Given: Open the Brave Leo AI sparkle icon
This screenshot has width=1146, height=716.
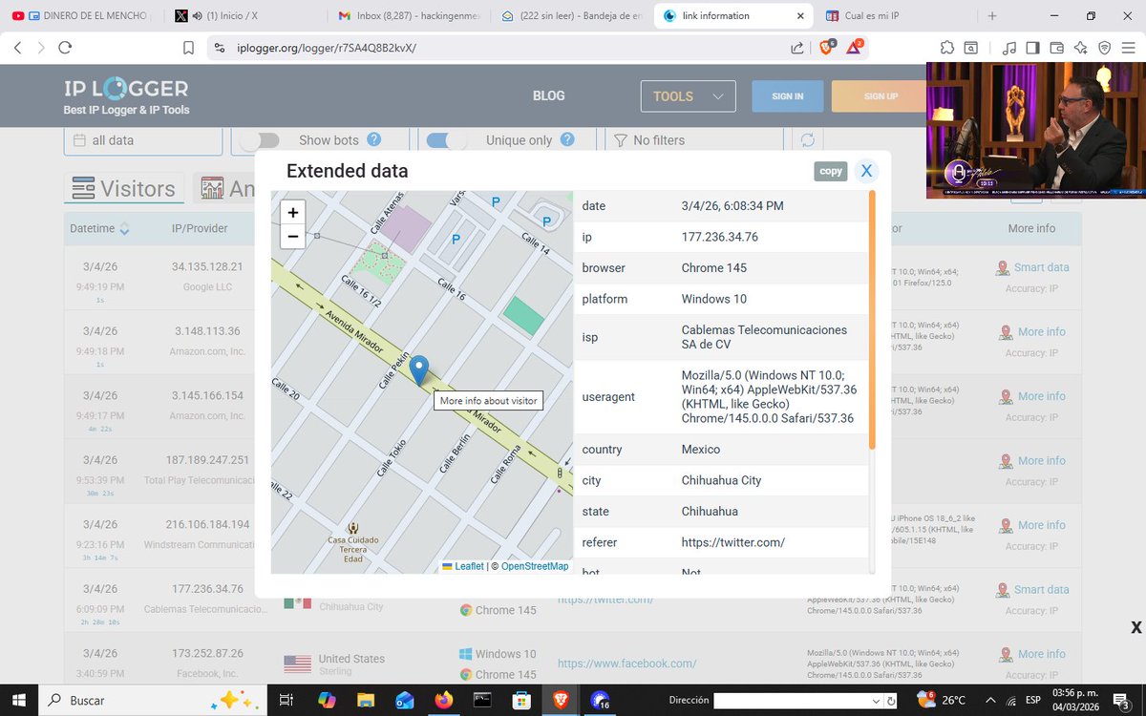Looking at the screenshot, I should pyautogui.click(x=1080, y=47).
